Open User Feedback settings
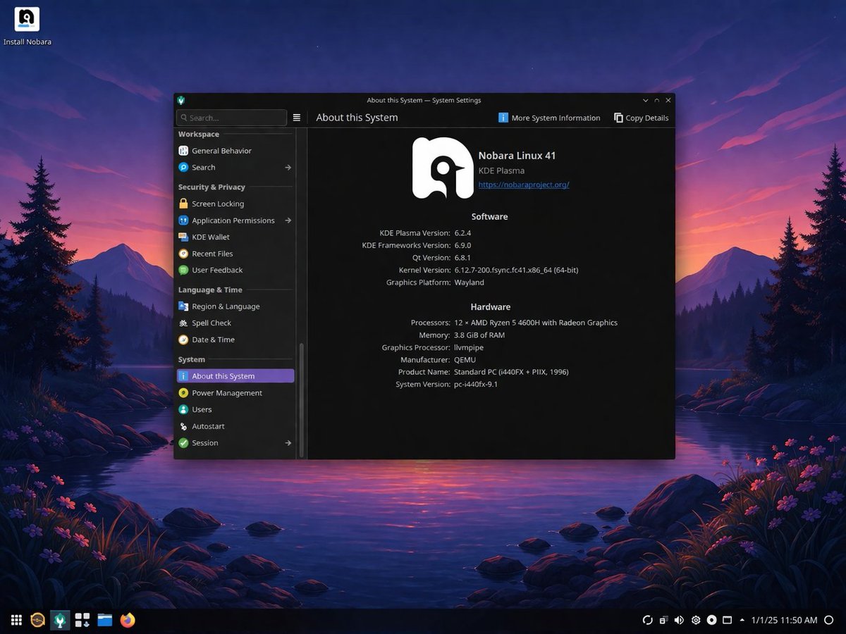The width and height of the screenshot is (846, 634). coord(235,271)
